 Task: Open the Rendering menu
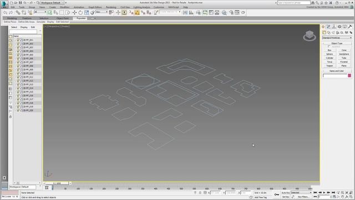click(x=111, y=7)
